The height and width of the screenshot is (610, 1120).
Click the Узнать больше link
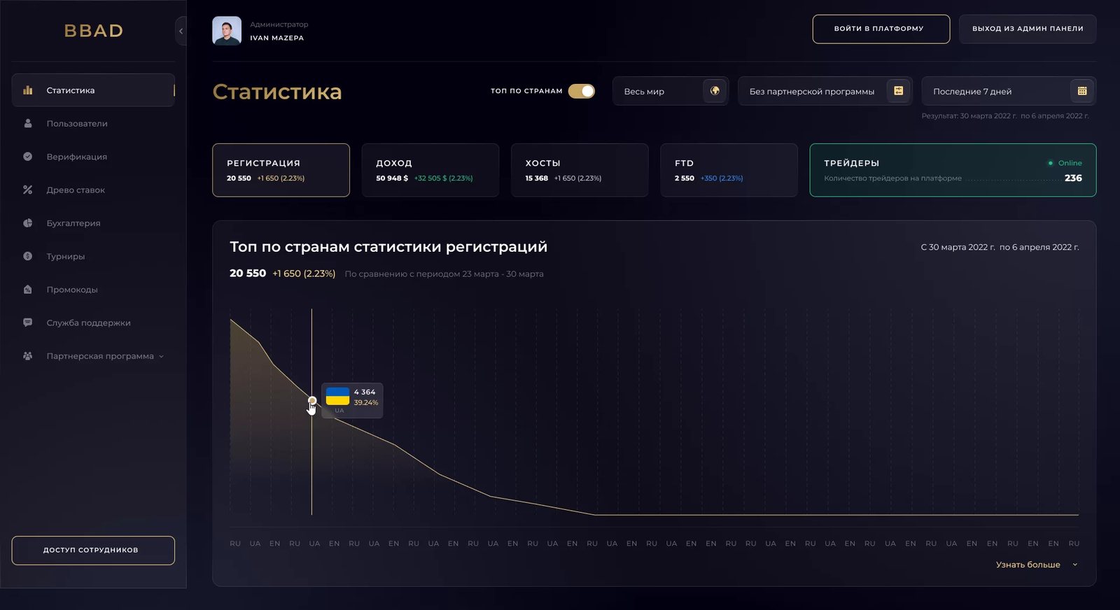(1028, 565)
